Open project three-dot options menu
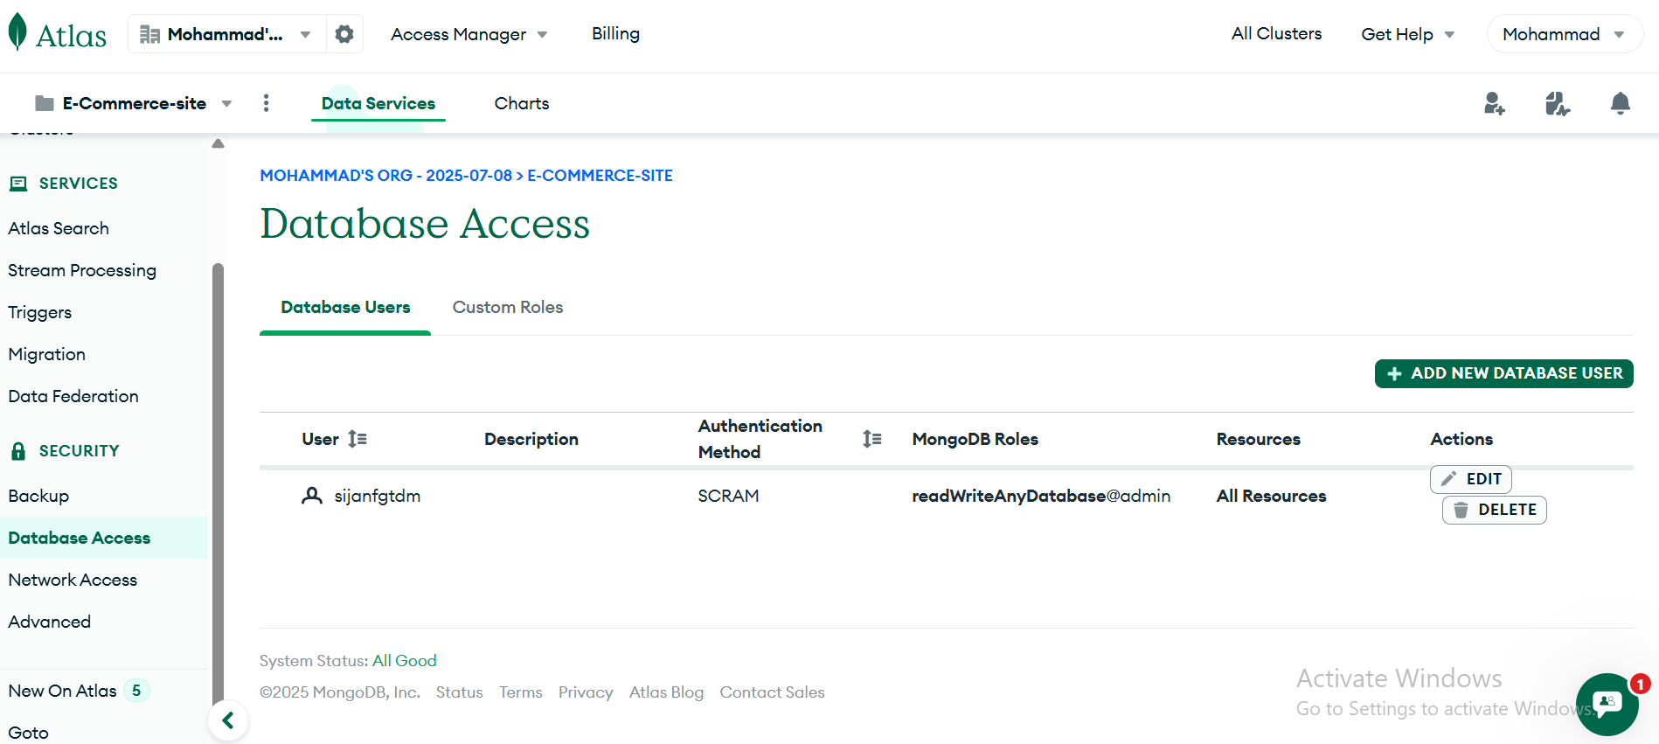This screenshot has height=744, width=1659. pos(266,103)
